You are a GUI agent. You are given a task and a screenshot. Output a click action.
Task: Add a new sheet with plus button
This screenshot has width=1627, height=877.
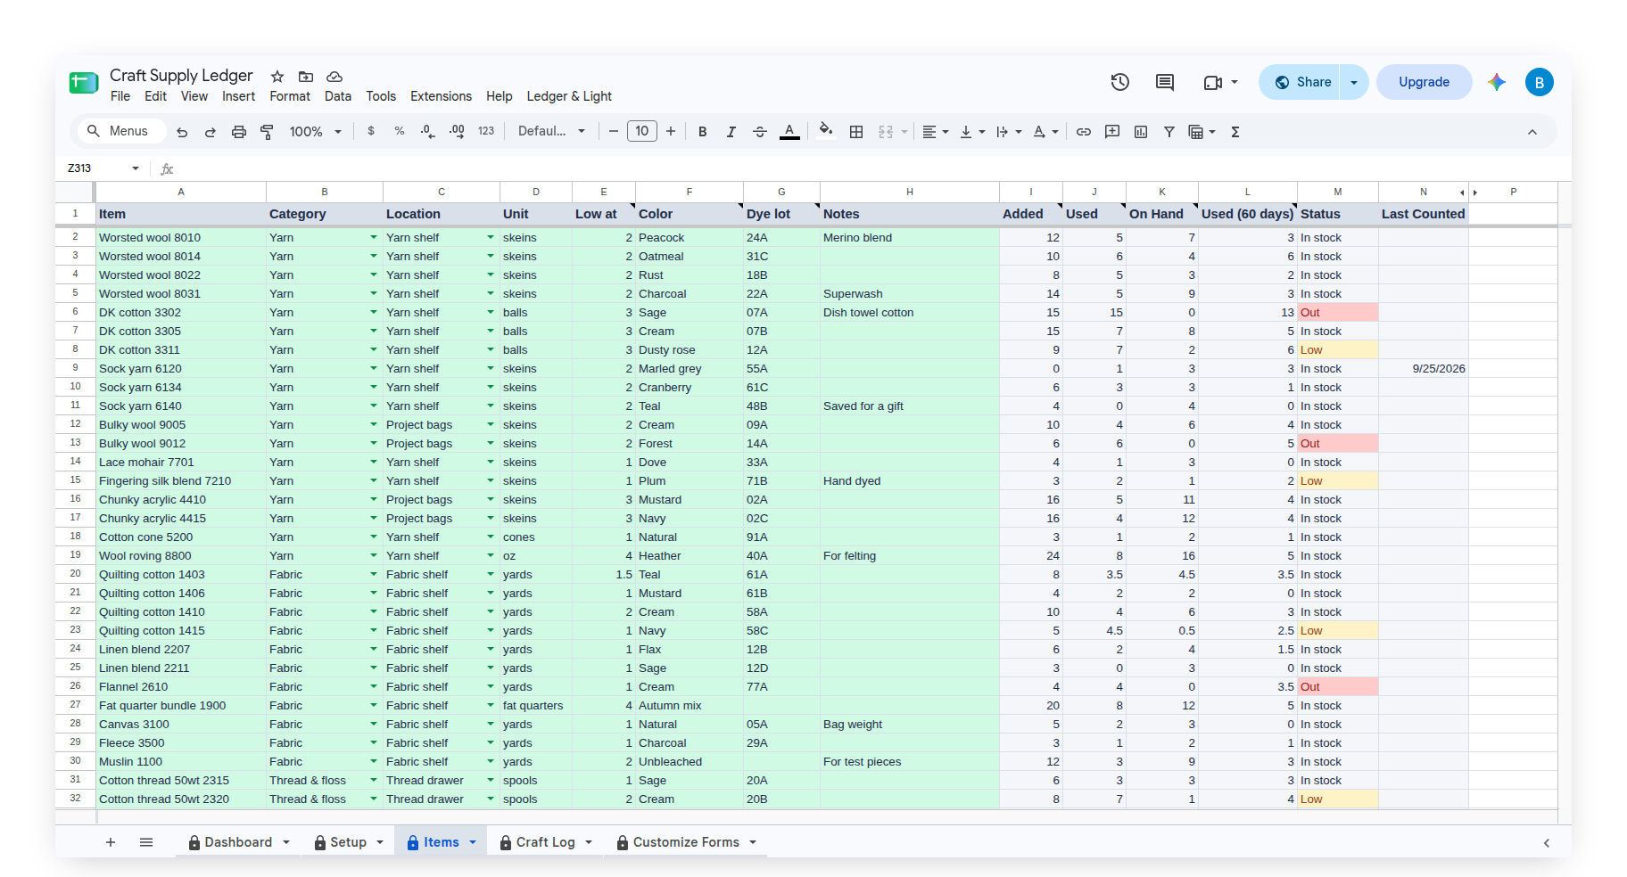click(x=111, y=842)
